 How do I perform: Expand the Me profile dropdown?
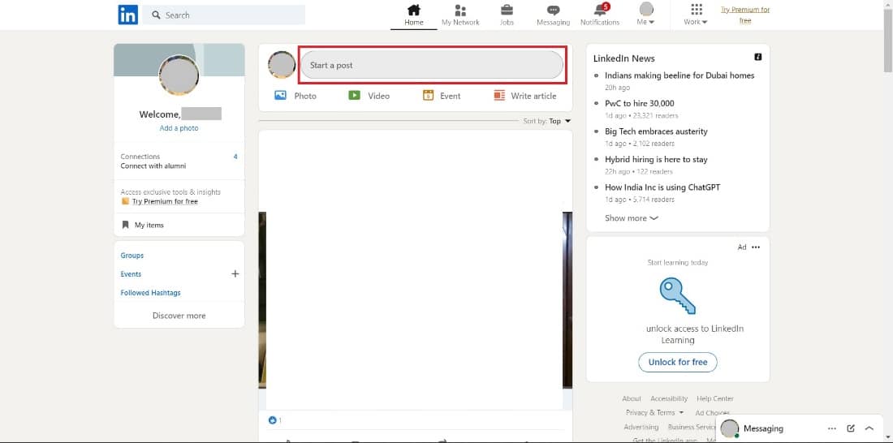[646, 15]
